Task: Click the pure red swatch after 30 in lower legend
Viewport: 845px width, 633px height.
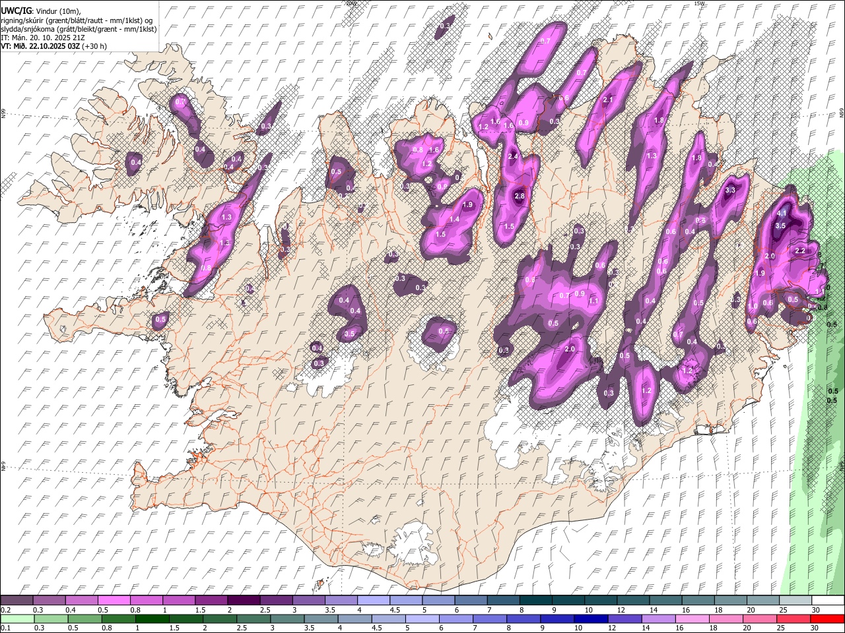Action: (x=827, y=619)
